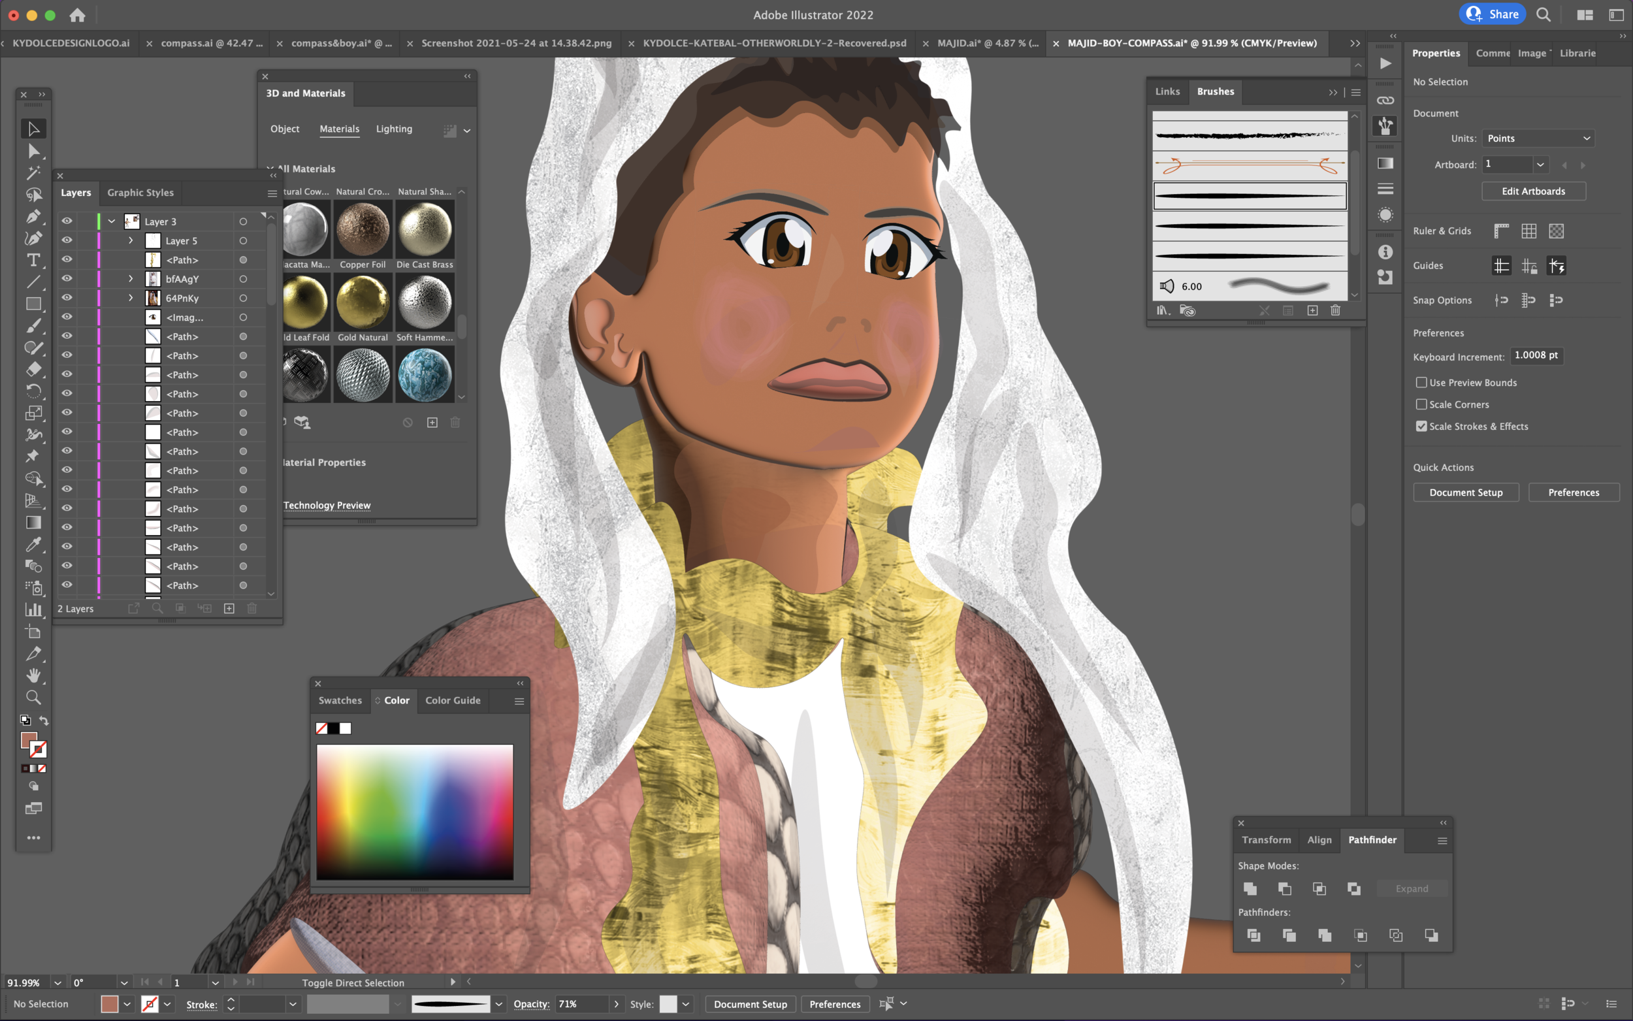Click the Edit Artboards button
The width and height of the screenshot is (1633, 1021).
tap(1533, 191)
